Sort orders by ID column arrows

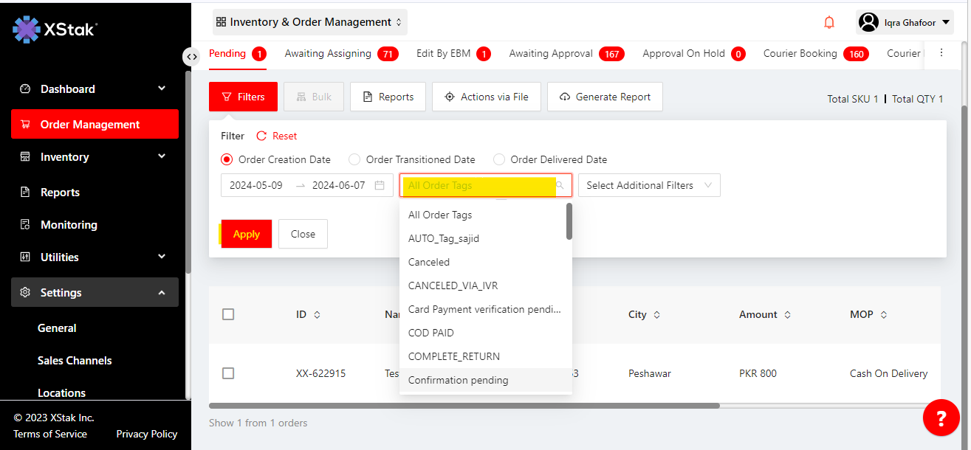318,315
